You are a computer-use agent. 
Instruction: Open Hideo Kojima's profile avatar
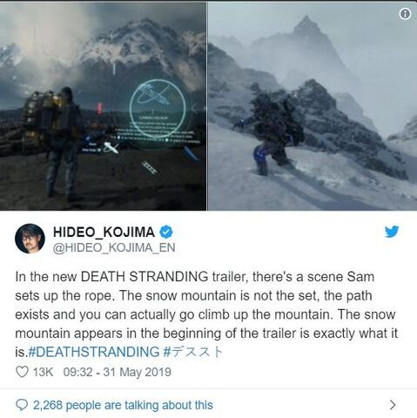pos(30,239)
